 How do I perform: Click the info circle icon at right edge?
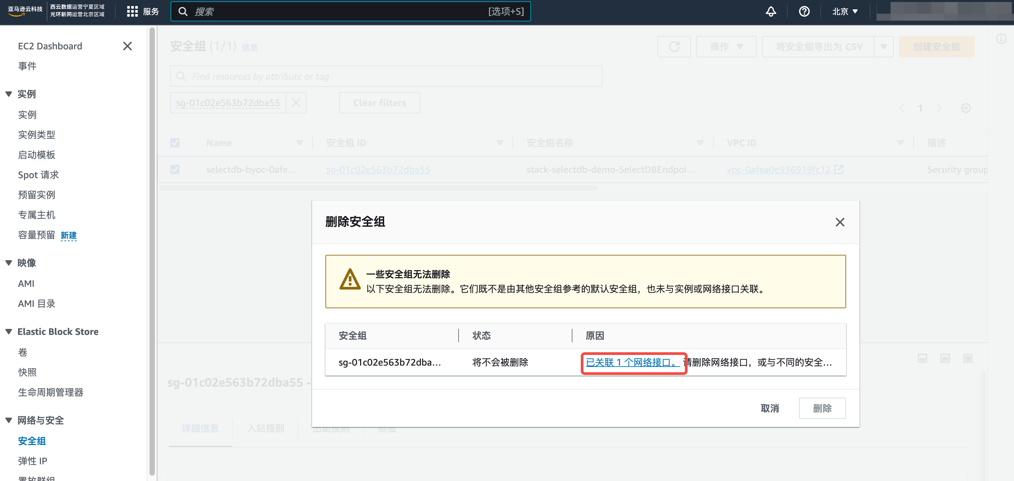tap(1001, 39)
